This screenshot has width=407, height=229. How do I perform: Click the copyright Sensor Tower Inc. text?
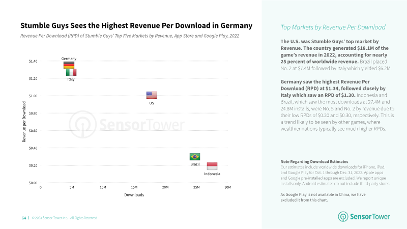(65, 218)
